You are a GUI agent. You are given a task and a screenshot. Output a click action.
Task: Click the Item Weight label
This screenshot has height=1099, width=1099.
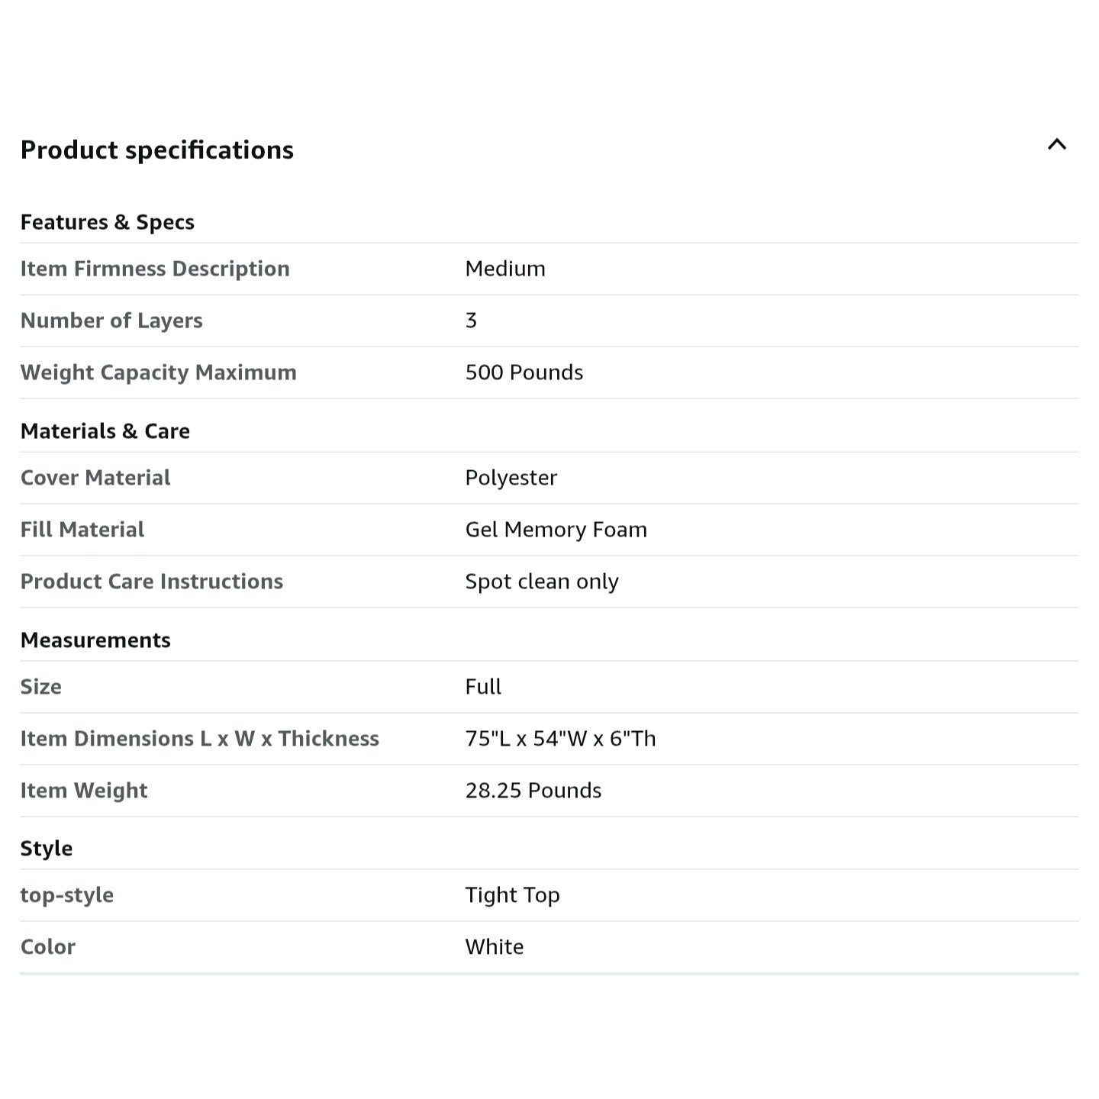84,791
